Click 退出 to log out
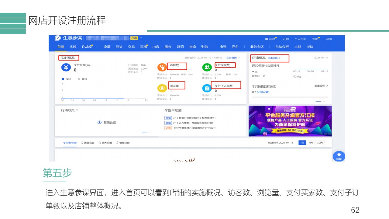Viewport: 389px width, 219px height. [x=329, y=39]
